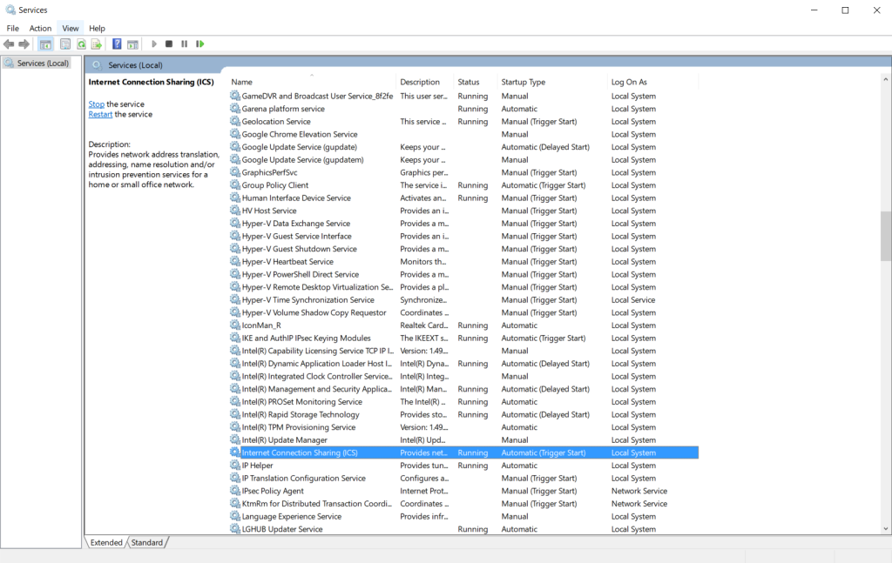Sort by the Status column header
892x563 pixels.
pyautogui.click(x=469, y=82)
